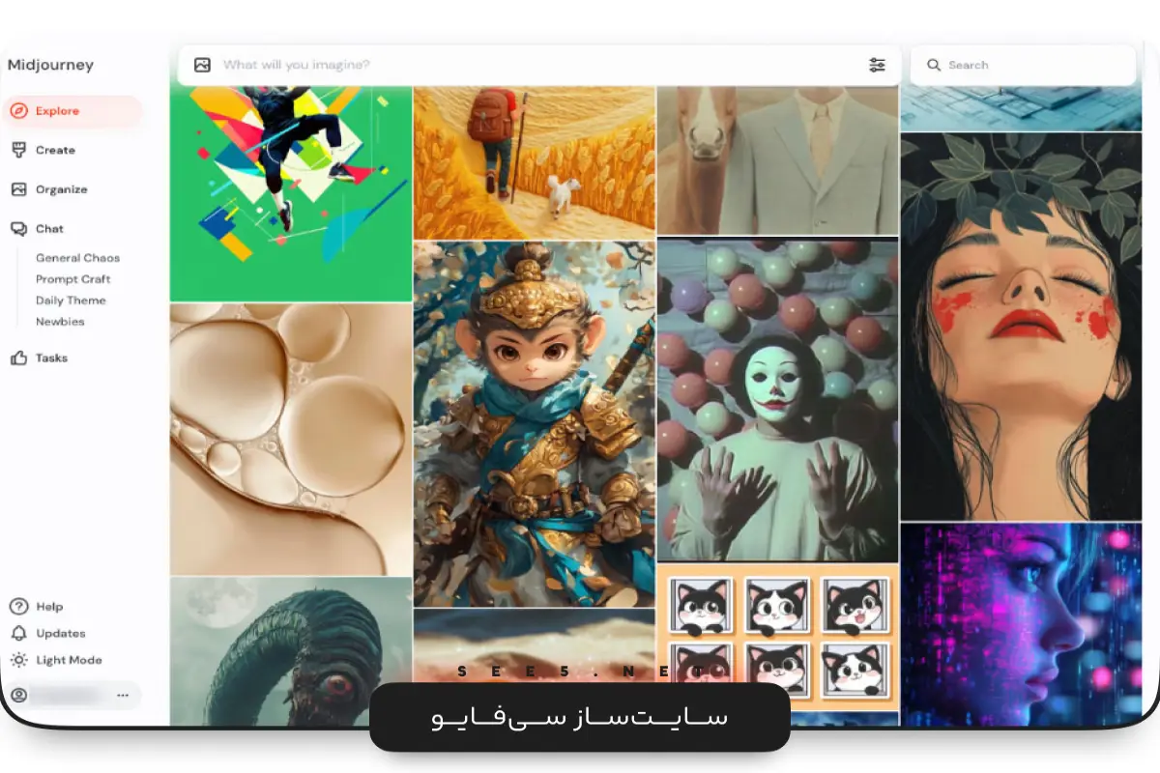Image resolution: width=1160 pixels, height=773 pixels.
Task: Open the beige liquid bubbles image
Action: (291, 440)
